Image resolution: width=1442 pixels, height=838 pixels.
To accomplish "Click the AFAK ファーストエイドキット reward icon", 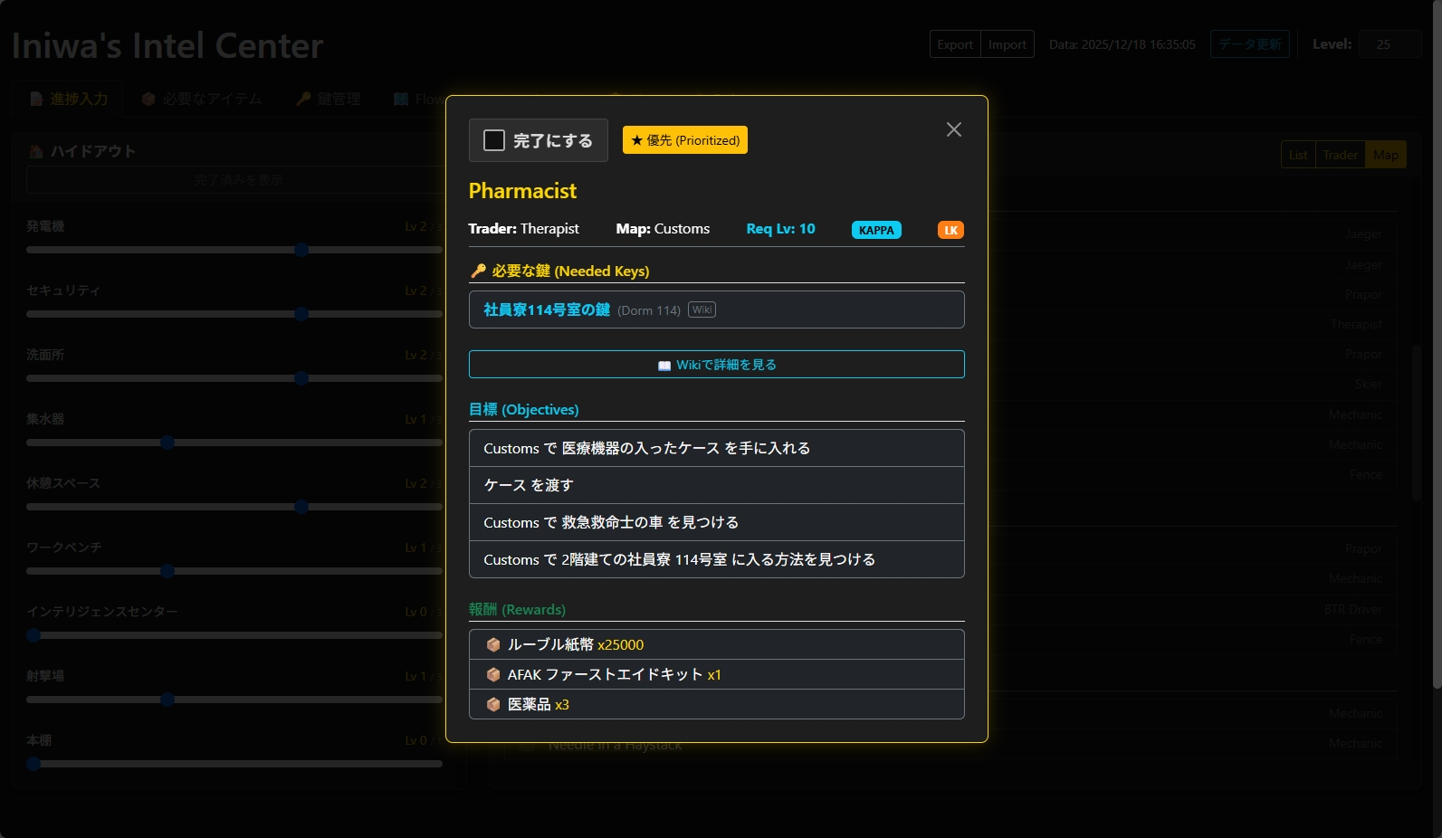I will (493, 674).
